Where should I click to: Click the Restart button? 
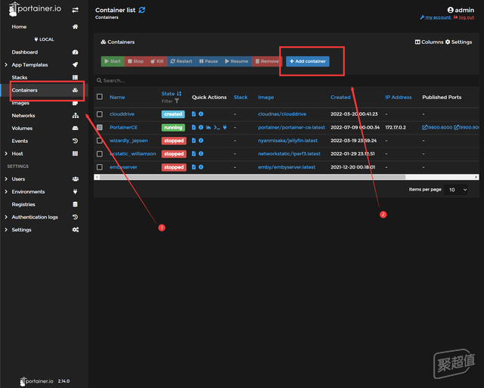(x=181, y=61)
